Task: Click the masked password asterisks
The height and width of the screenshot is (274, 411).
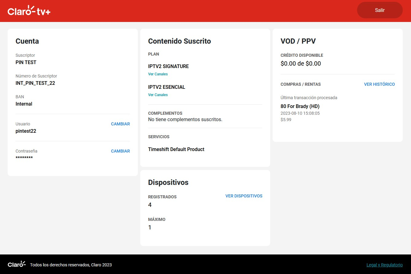Action: [24, 158]
